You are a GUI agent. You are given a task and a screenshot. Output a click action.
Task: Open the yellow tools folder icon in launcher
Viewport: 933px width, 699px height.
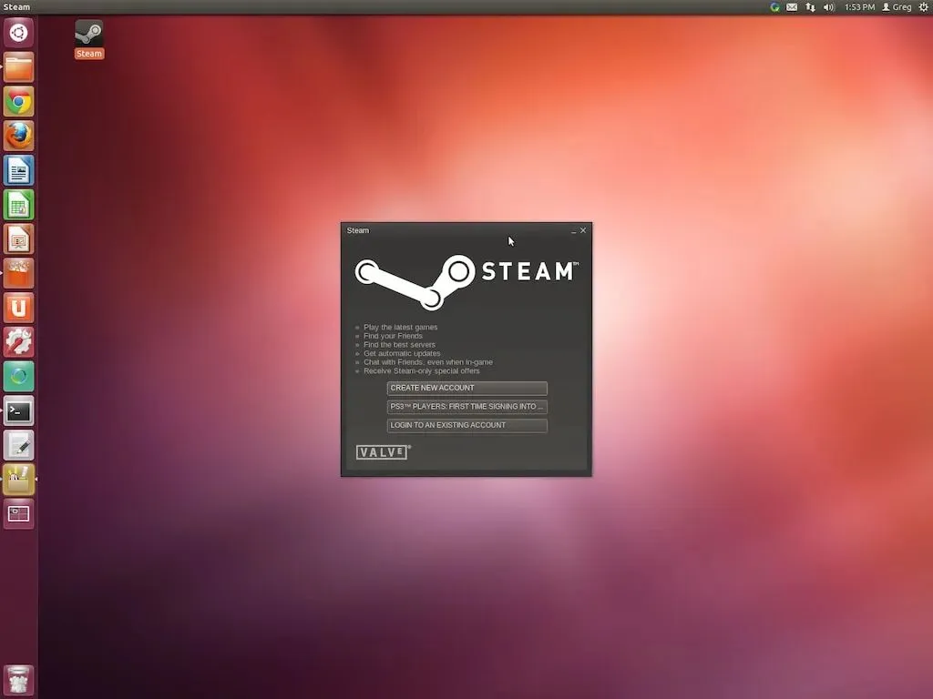18,480
